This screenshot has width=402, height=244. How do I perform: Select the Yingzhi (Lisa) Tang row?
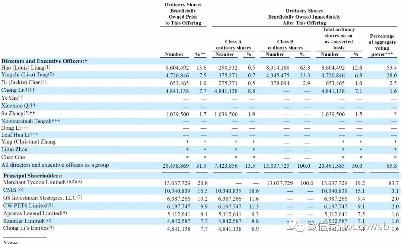point(200,76)
